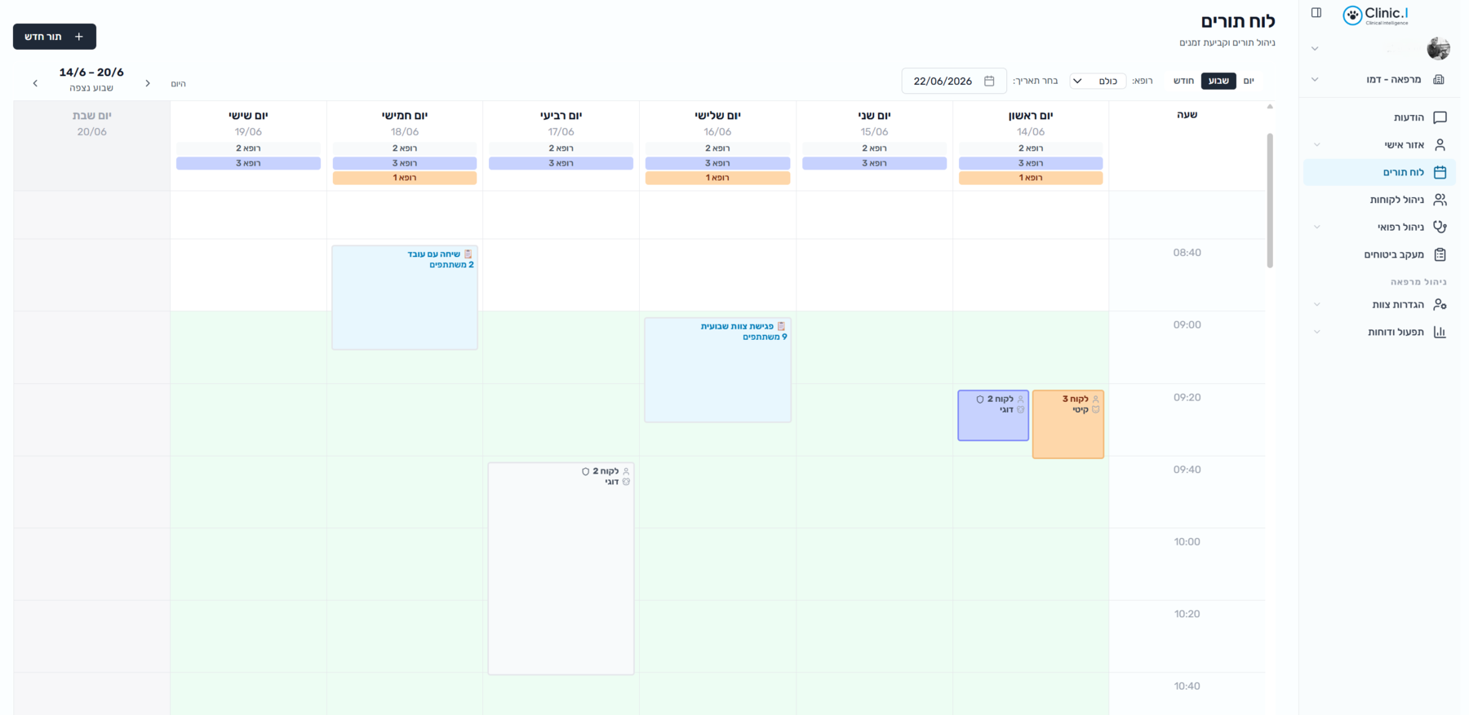
Task: Click the vertical scrollbar of the calendar
Action: 1269,200
